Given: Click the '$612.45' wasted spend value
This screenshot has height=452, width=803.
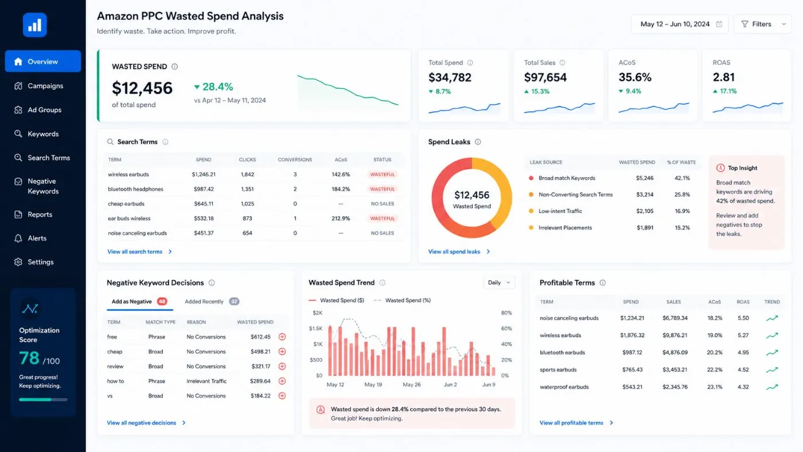Looking at the screenshot, I should [x=260, y=337].
